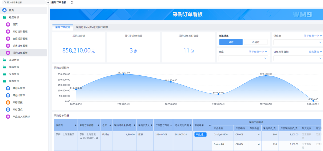Screen dimensions: 323x151
Task: Click the 审批通... status button
Action: pyautogui.click(x=200, y=135)
